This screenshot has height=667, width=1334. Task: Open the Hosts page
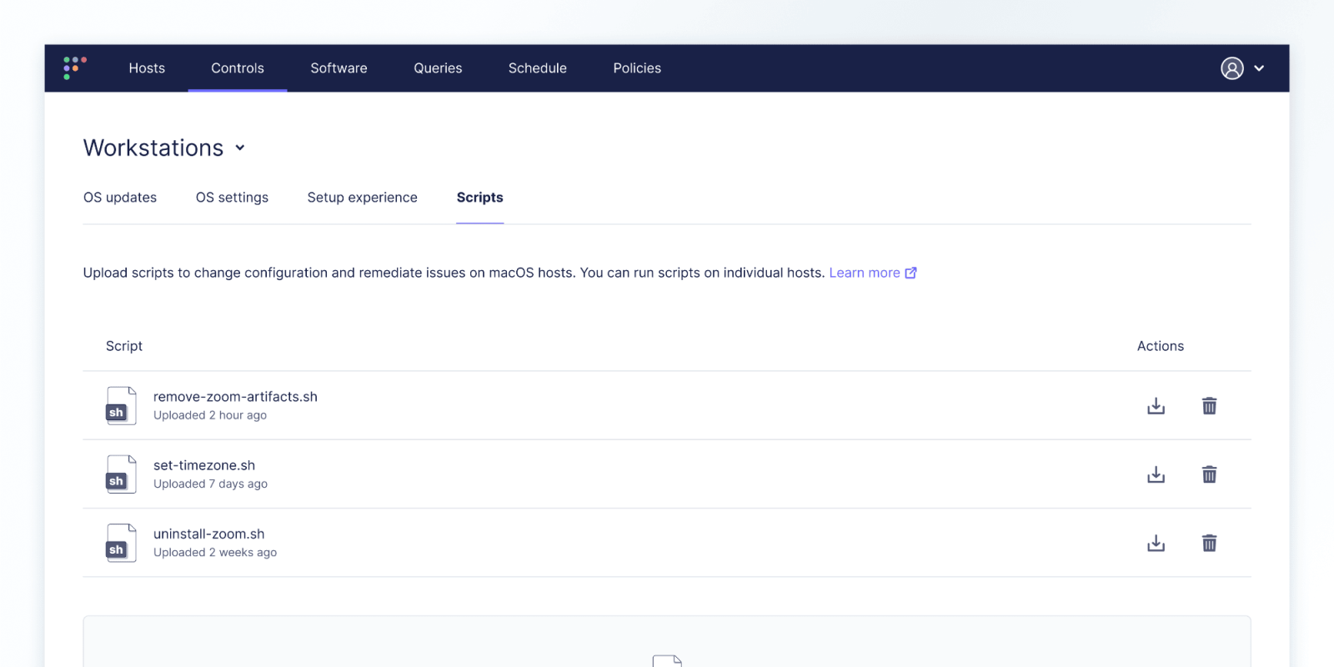(x=147, y=68)
